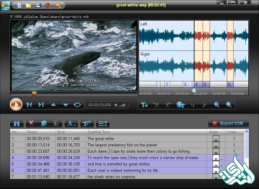Zoom out of the waveform timeline
The width and height of the screenshot is (259, 189).
[x=217, y=105]
